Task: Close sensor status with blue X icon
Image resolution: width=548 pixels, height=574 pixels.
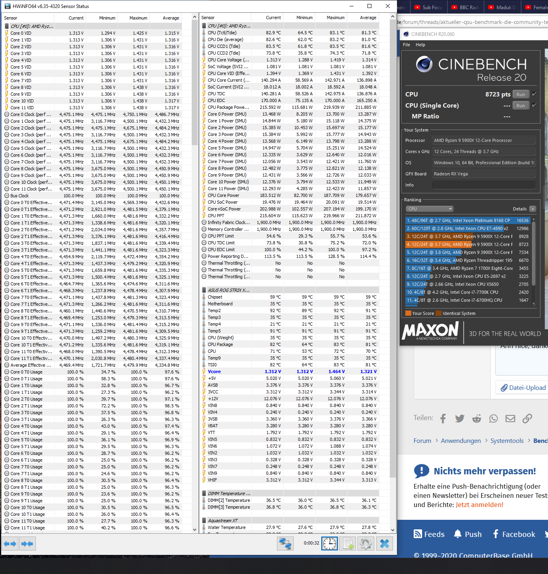Action: click(385, 544)
